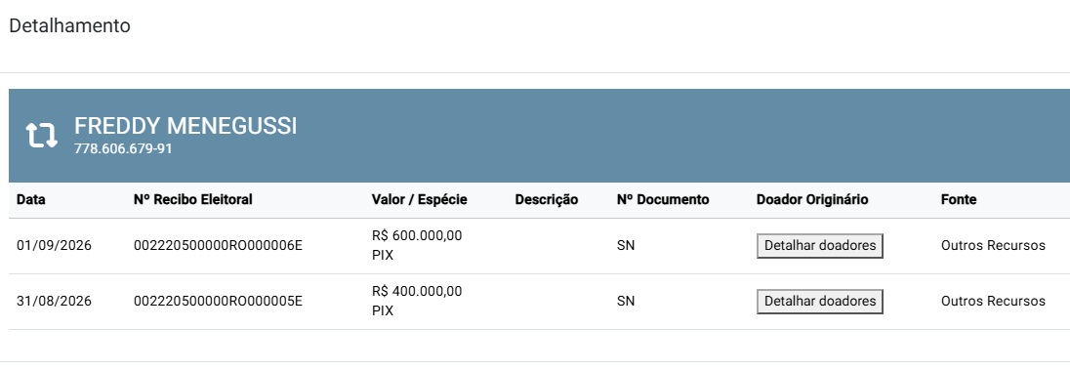
Task: Select receipt number 002220500000RO000005E
Action: [x=218, y=301]
